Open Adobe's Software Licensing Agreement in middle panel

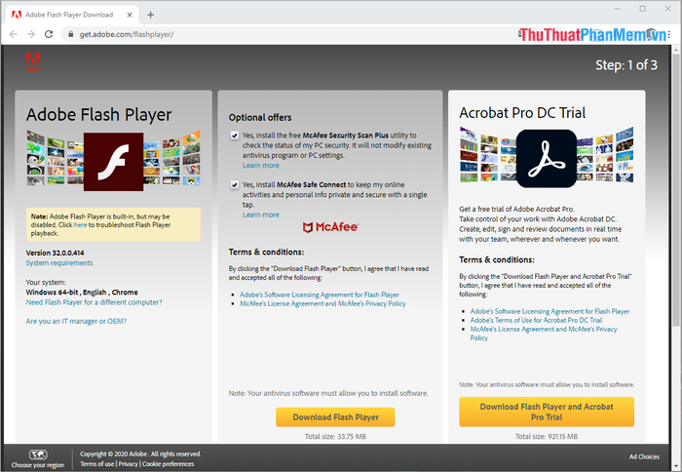(320, 295)
